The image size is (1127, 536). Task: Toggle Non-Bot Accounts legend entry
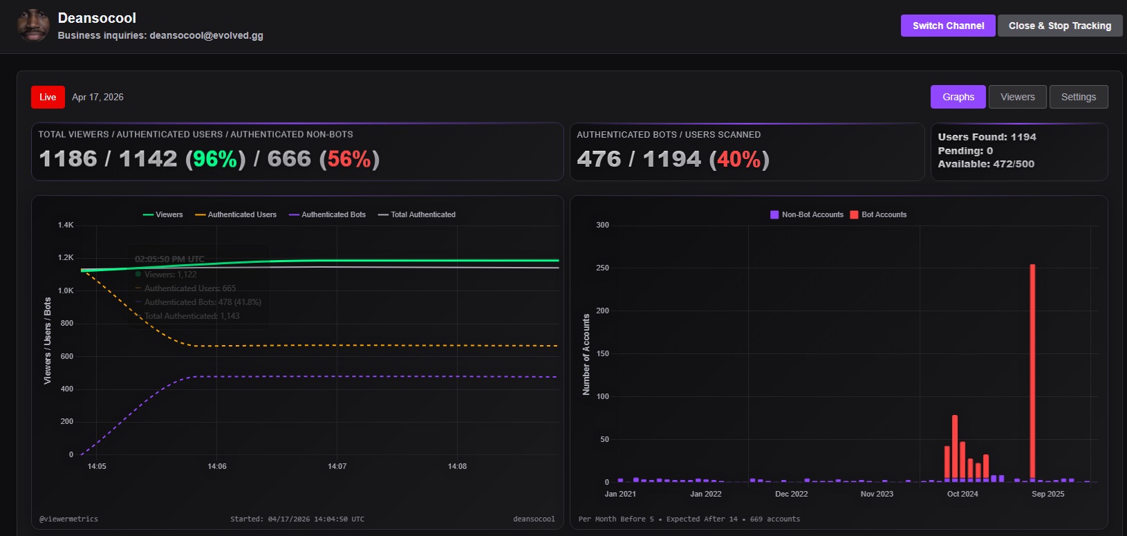pyautogui.click(x=807, y=214)
